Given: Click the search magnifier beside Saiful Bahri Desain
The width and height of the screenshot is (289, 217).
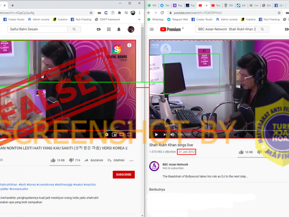Looking at the screenshot, I should pyautogui.click(x=74, y=29).
